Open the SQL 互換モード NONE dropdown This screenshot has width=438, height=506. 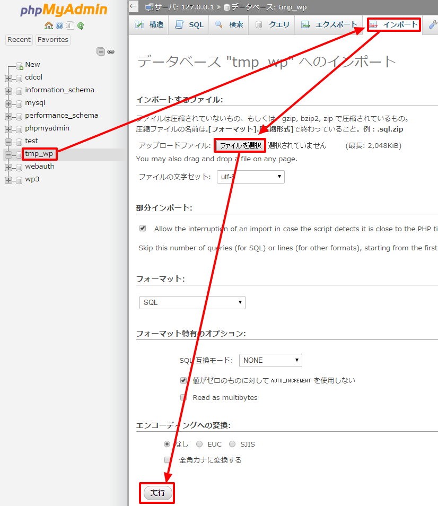point(270,360)
